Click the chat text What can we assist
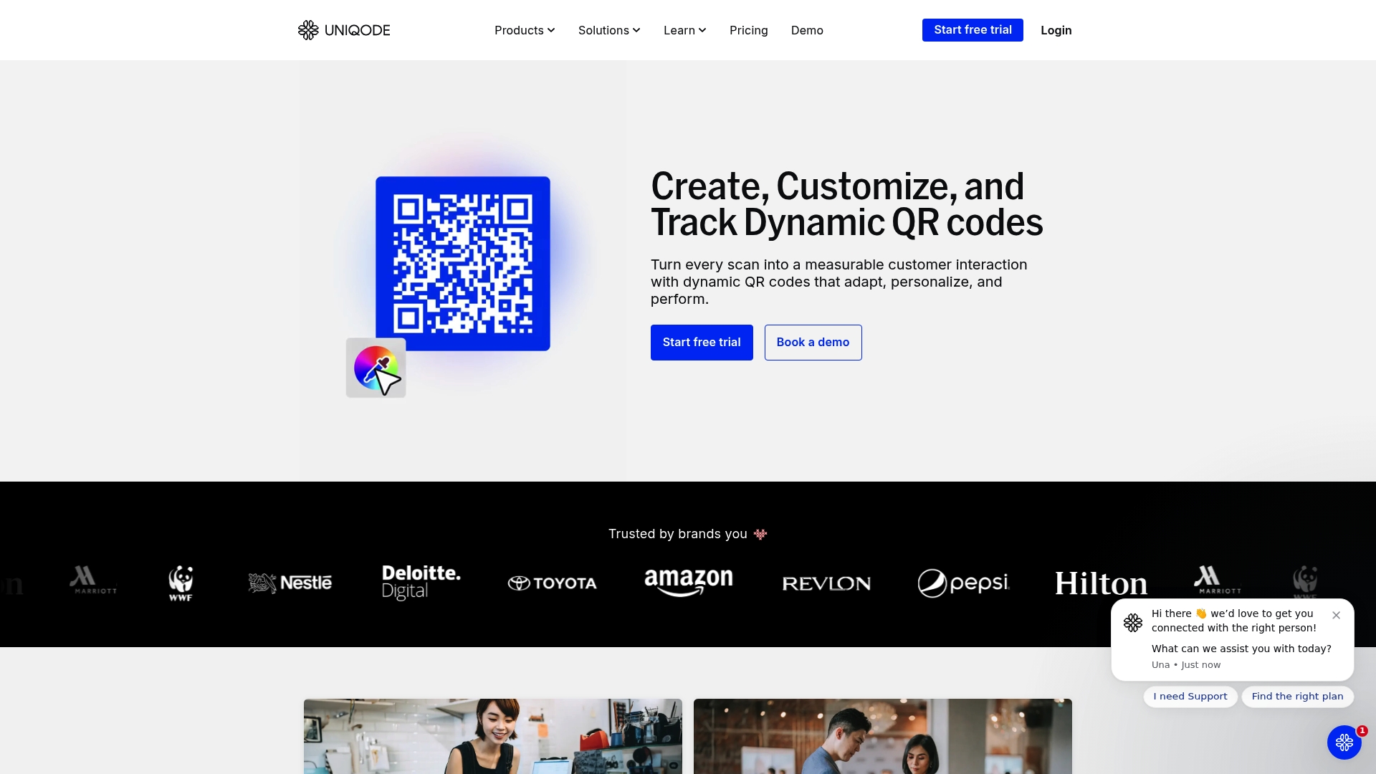Image resolution: width=1376 pixels, height=774 pixels. pos(1241,649)
